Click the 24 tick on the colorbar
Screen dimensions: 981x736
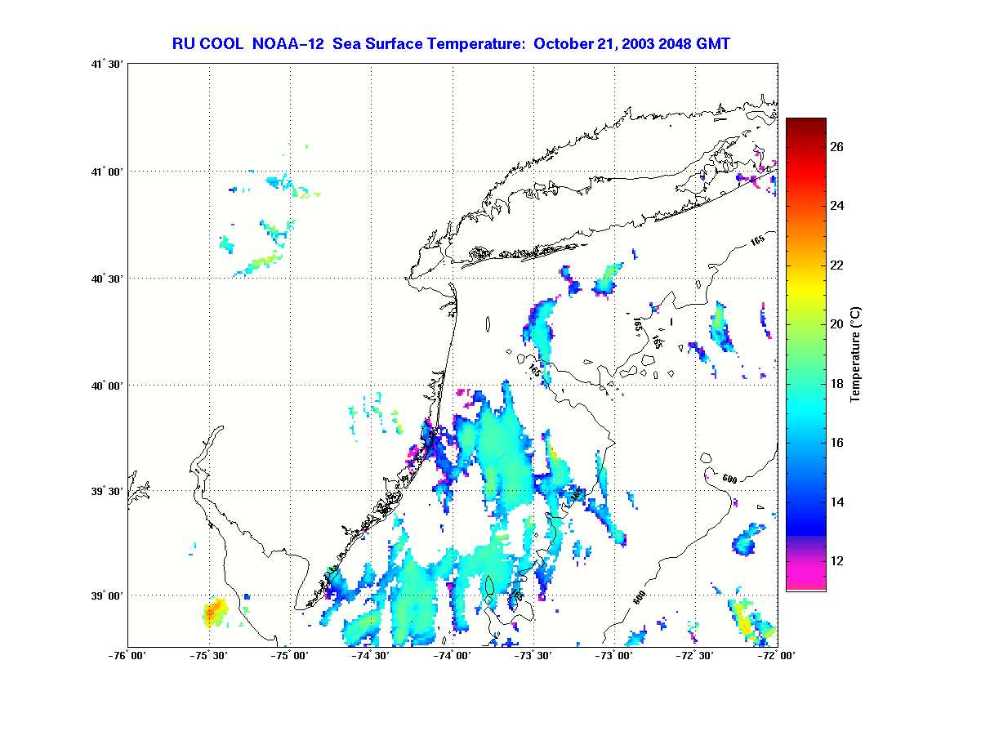[837, 206]
